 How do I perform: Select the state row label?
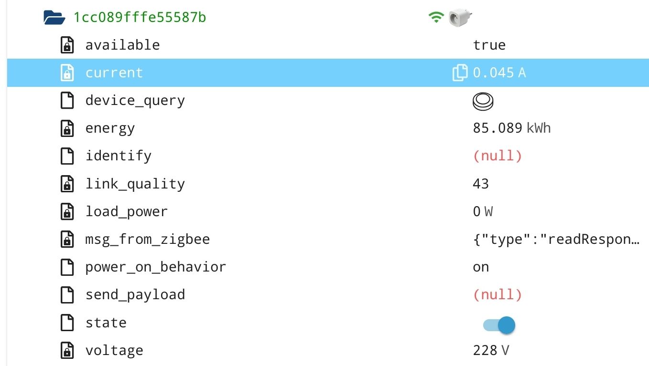tap(106, 323)
